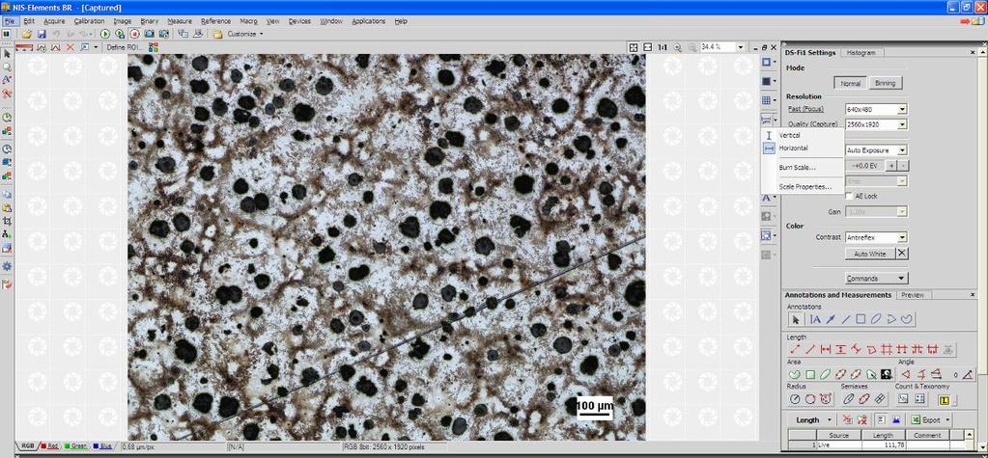Switch to the Green channel tab

[x=75, y=446]
